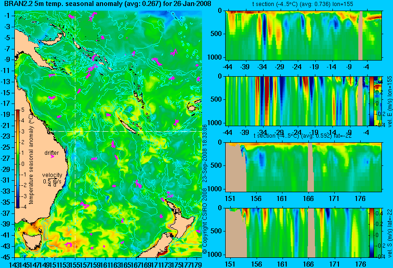The height and width of the screenshot is (268, 393).
Task: Click the '500' depth tick of the southward velocity section
Action: click(x=217, y=231)
